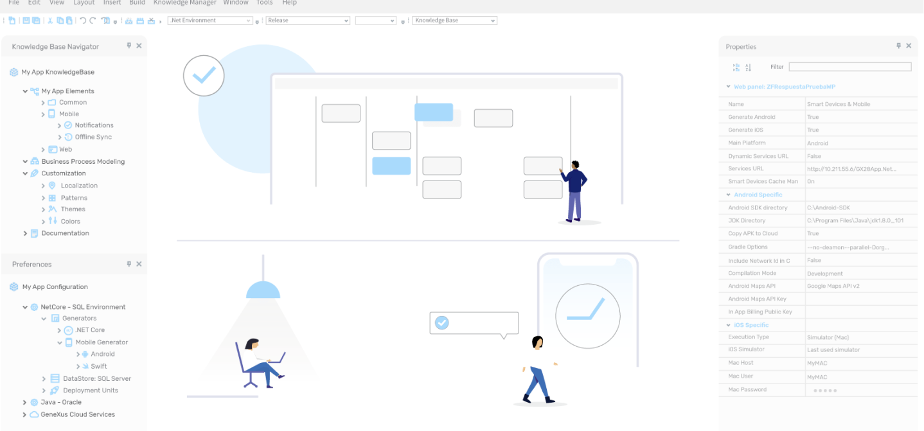Click the Android generator icon
The height and width of the screenshot is (431, 924).
pyautogui.click(x=85, y=354)
